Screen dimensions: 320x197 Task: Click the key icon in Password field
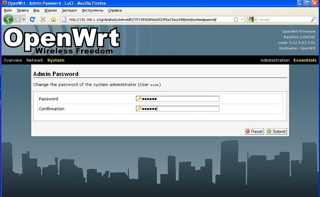139,99
